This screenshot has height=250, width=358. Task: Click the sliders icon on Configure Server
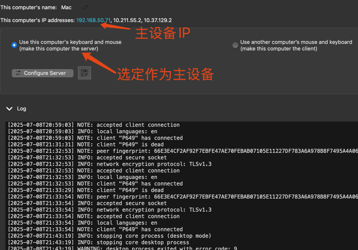click(x=18, y=73)
